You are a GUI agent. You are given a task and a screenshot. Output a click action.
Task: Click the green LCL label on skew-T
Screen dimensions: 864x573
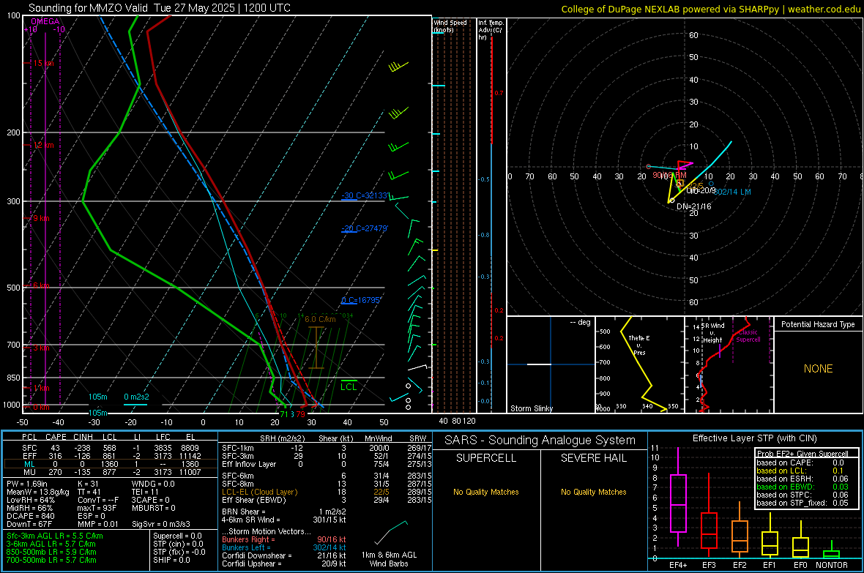[x=349, y=387]
